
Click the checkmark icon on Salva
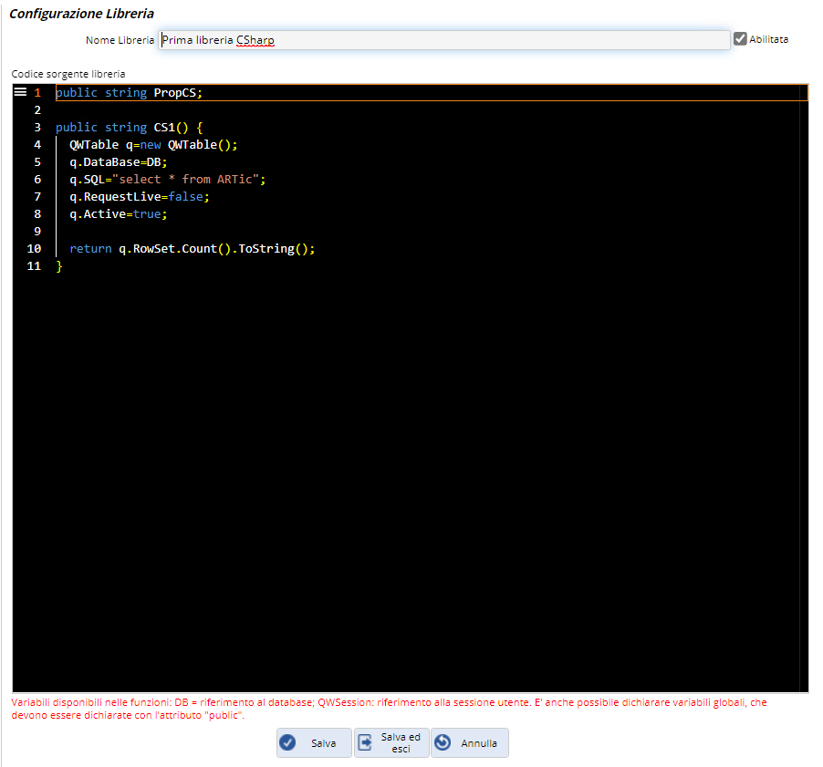288,742
